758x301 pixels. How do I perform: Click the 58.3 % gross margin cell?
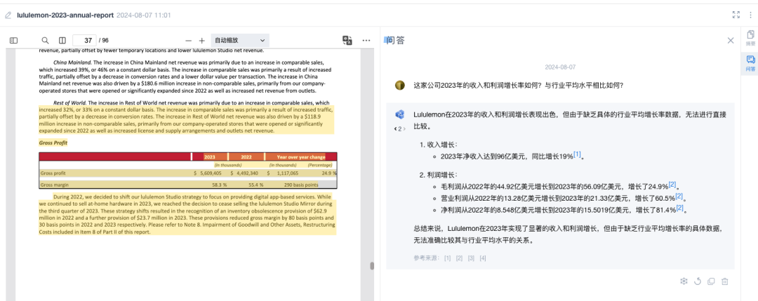tap(220, 185)
